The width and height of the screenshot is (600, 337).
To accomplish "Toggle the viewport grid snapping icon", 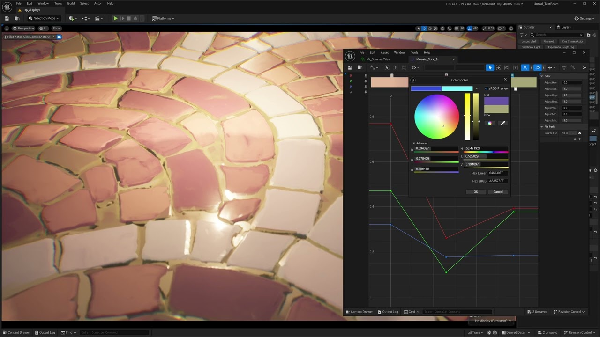I will 456,29.
